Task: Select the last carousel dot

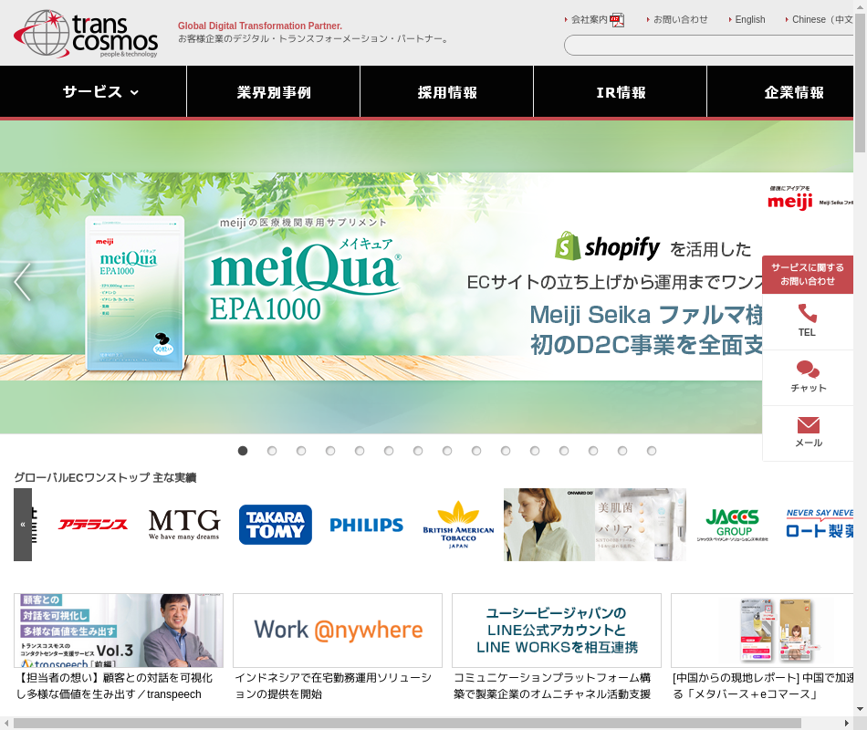Action: (652, 451)
